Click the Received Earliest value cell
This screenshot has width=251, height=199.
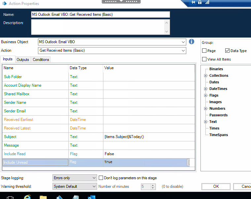click(x=149, y=120)
